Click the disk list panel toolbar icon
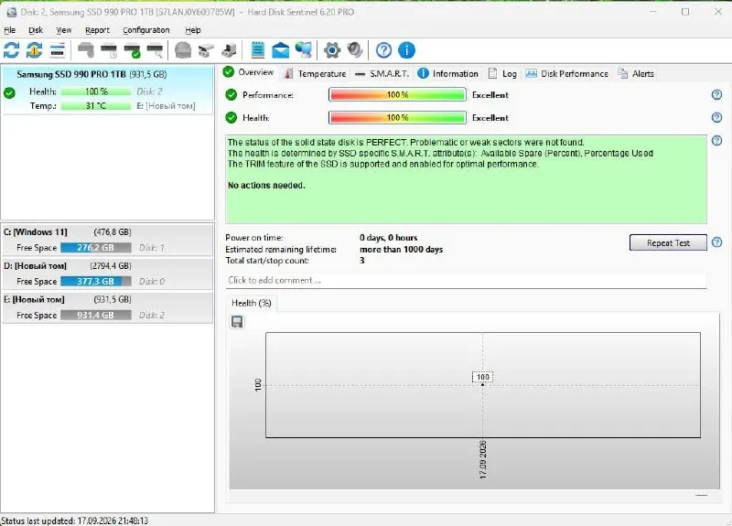 (58, 50)
